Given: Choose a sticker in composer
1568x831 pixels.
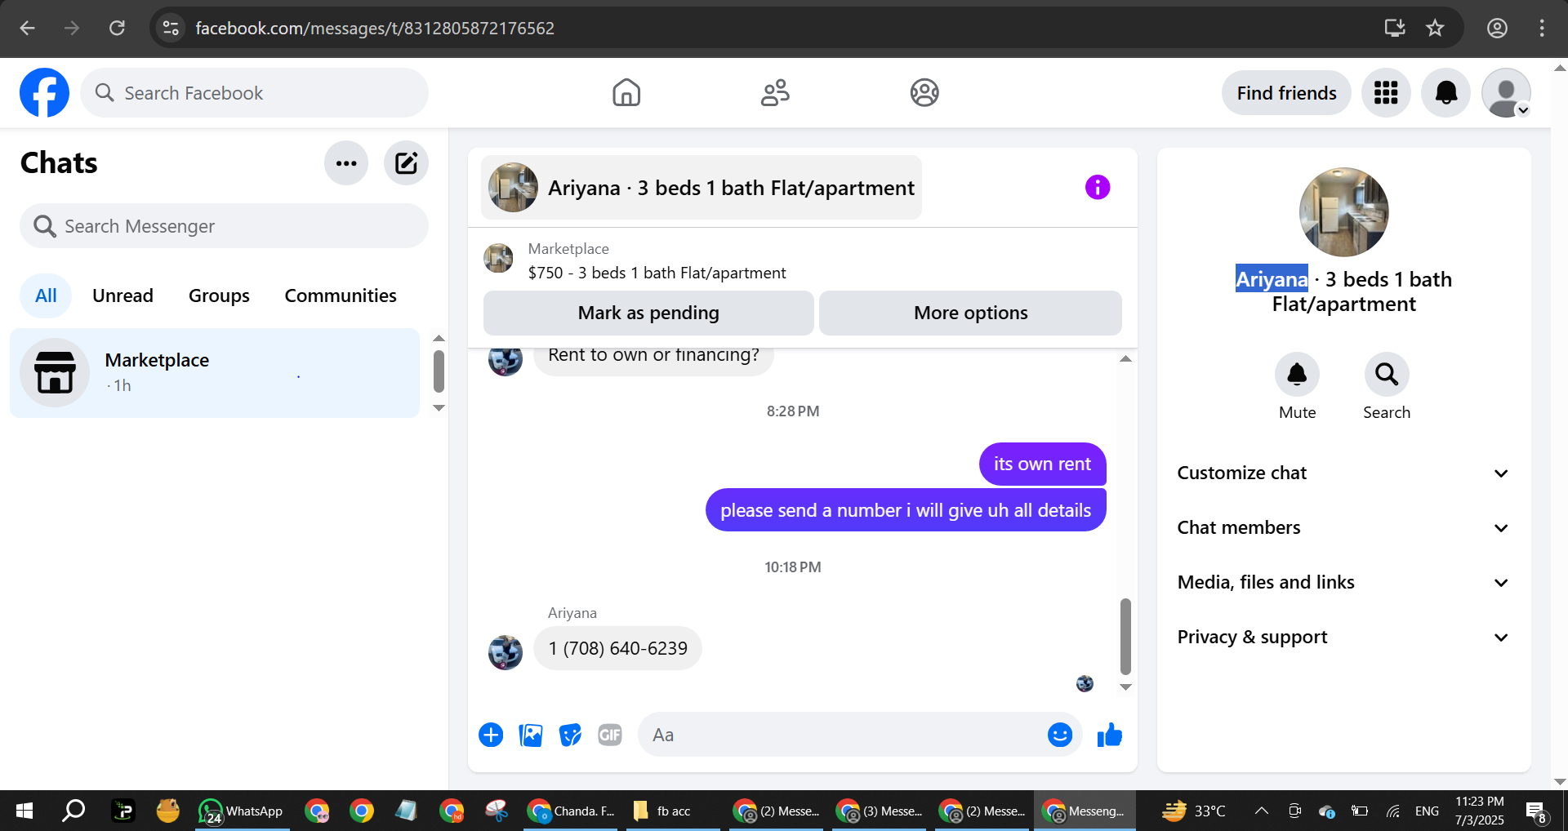Looking at the screenshot, I should click(x=570, y=735).
